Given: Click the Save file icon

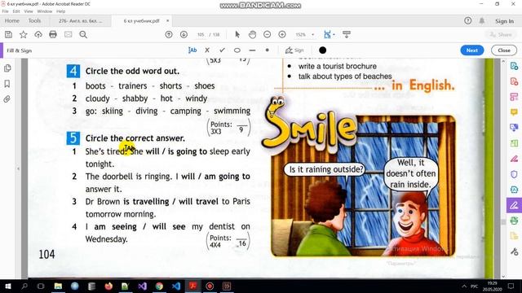Looking at the screenshot, I should [x=8, y=34].
